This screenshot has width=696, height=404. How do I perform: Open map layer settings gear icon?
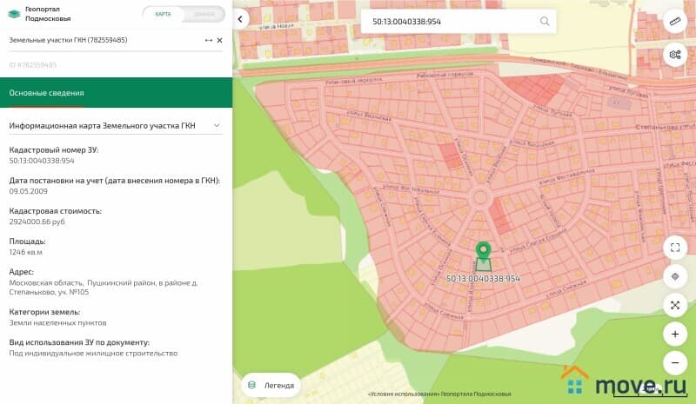(675, 54)
